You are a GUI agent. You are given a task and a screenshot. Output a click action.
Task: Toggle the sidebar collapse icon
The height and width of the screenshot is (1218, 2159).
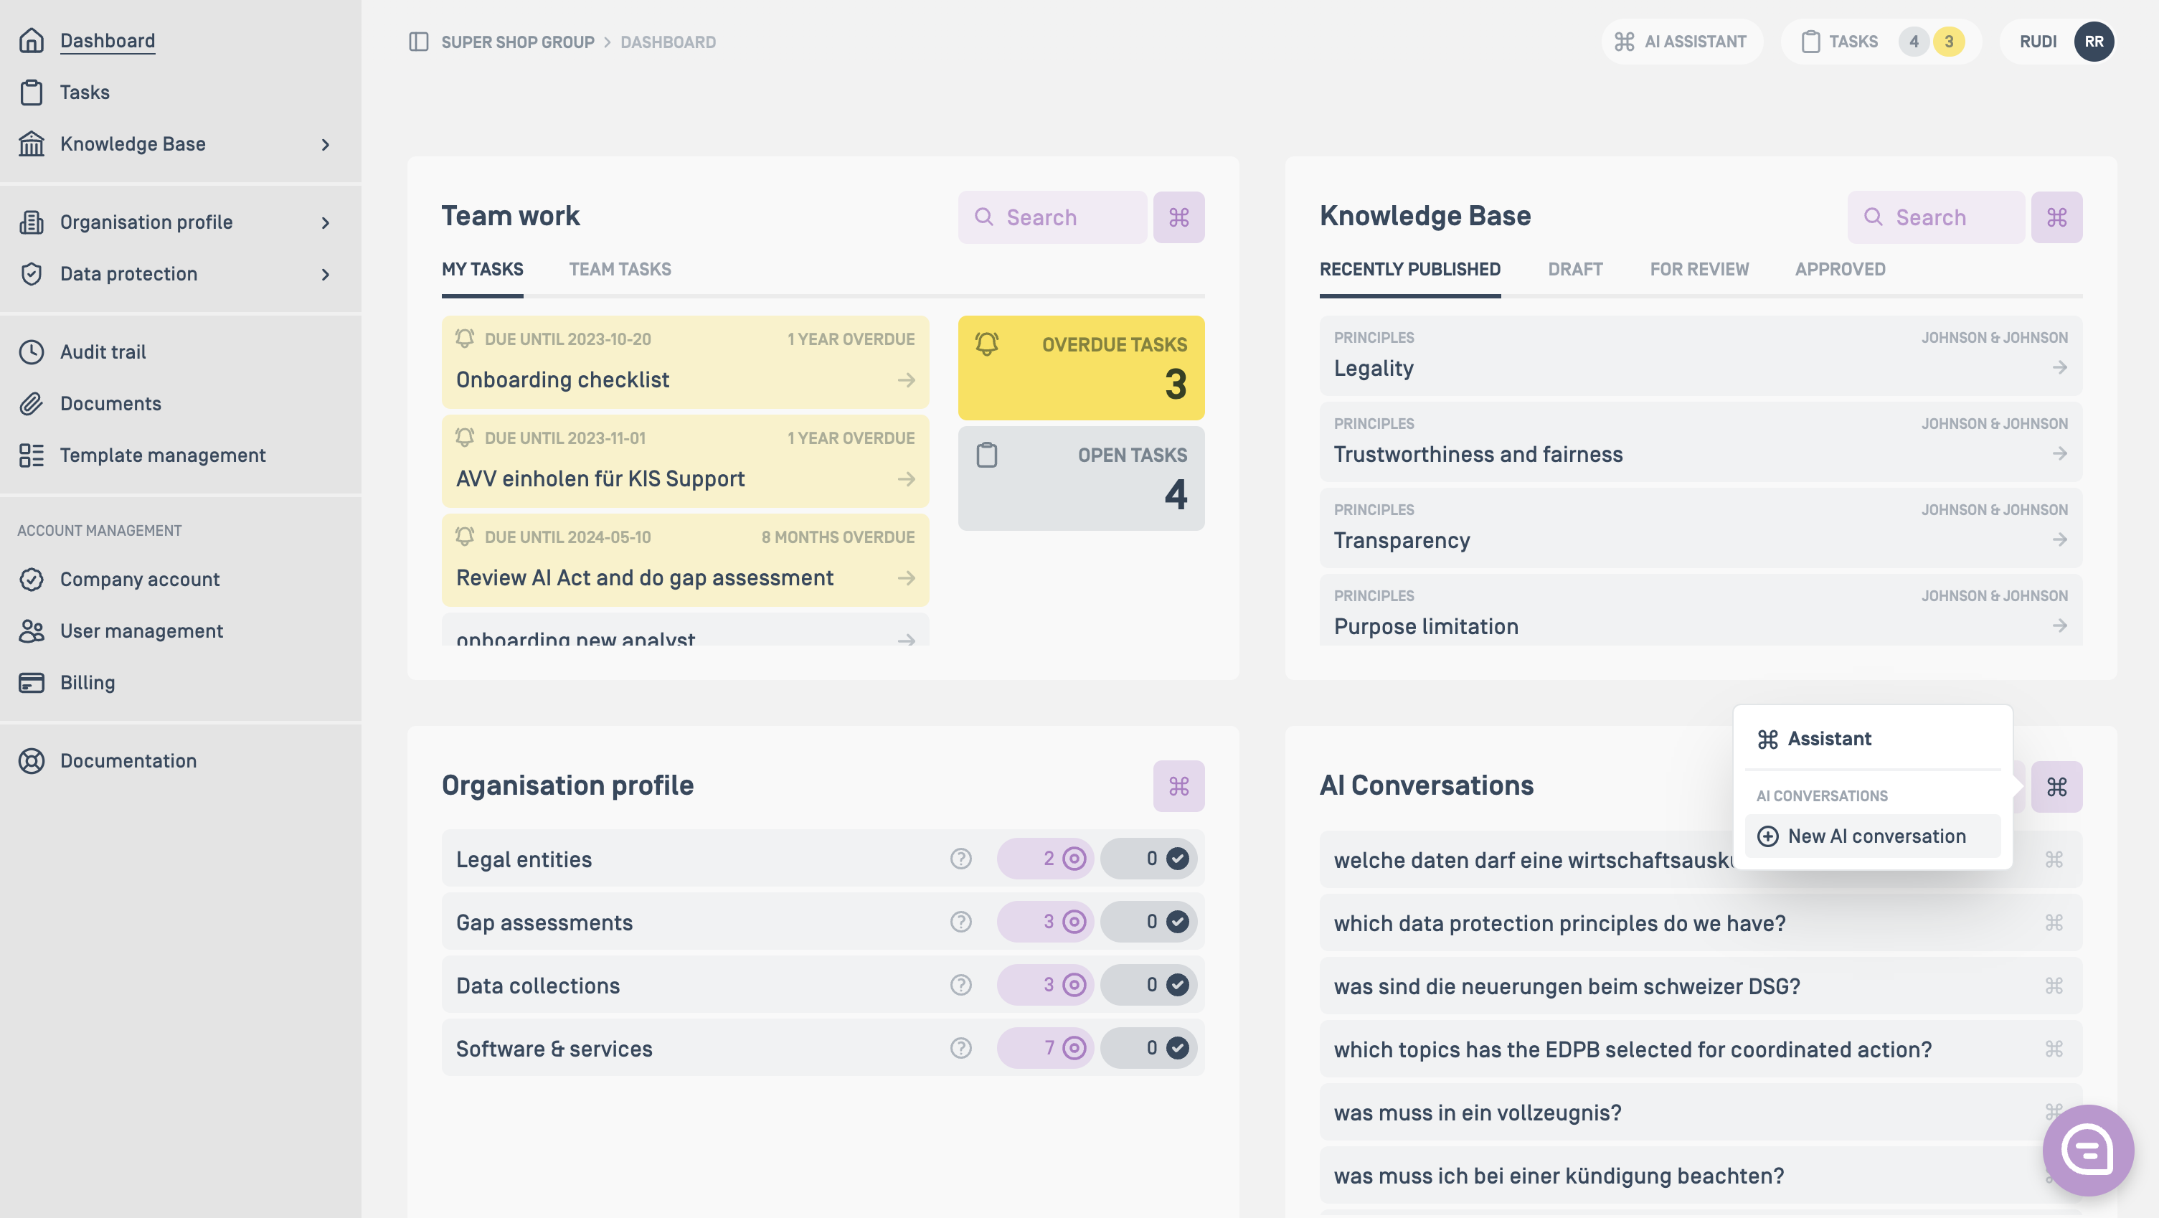point(418,42)
